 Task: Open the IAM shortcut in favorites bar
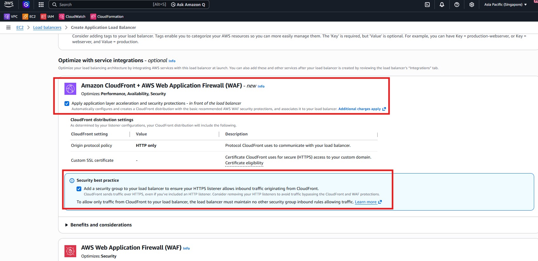[x=47, y=16]
